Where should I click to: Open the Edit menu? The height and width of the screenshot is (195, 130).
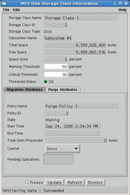pyautogui.click(x=16, y=10)
